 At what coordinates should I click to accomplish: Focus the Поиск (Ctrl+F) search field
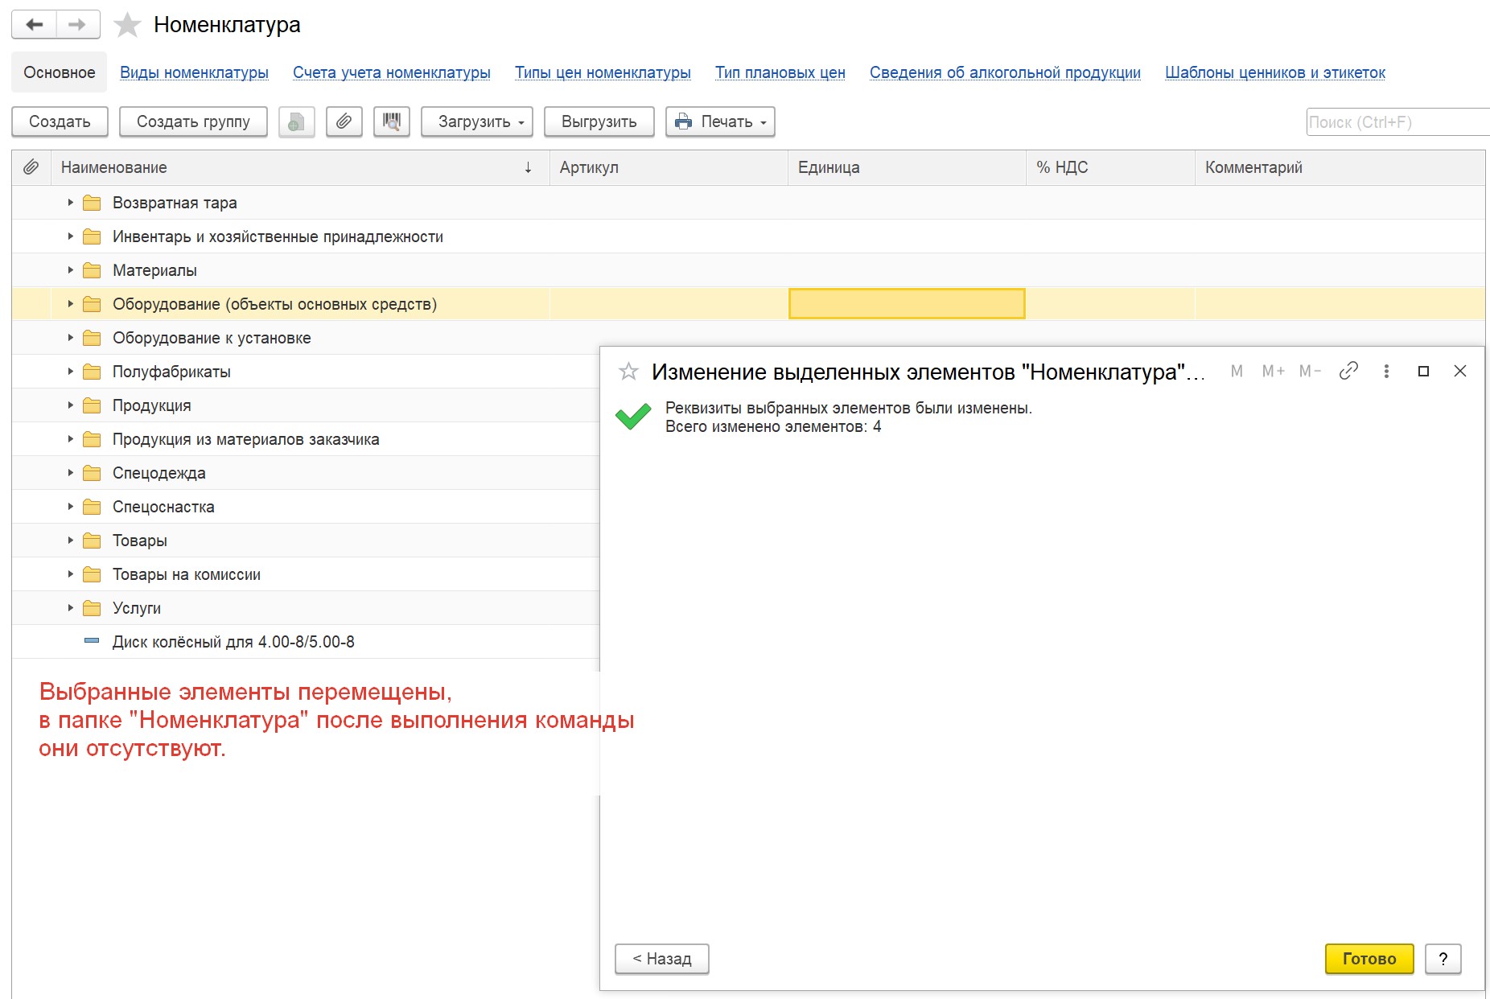tap(1398, 122)
